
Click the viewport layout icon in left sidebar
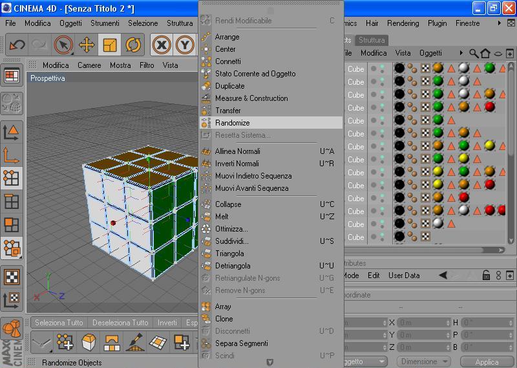tap(12, 76)
